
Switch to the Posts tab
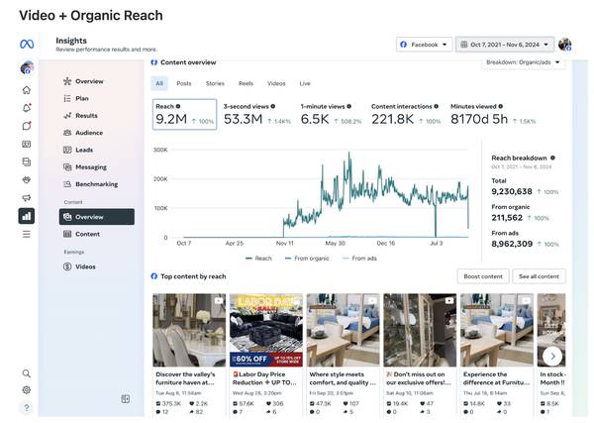(184, 83)
